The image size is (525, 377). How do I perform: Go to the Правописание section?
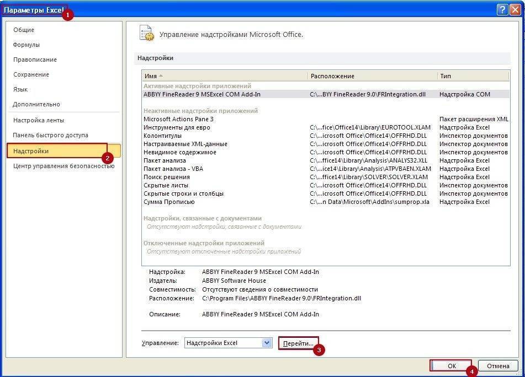tap(35, 60)
